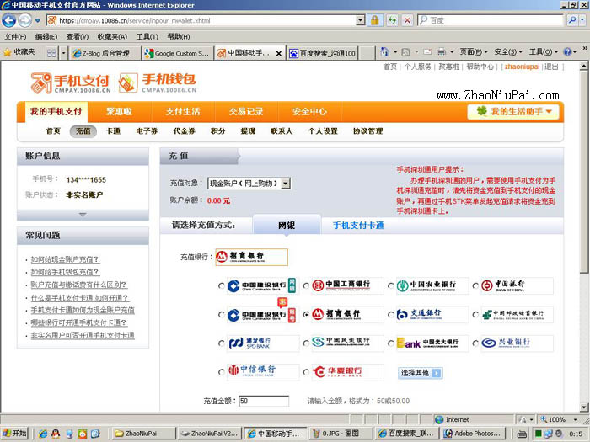
Task: Open the 工具(O) toolbar dropdown
Action: coord(543,52)
